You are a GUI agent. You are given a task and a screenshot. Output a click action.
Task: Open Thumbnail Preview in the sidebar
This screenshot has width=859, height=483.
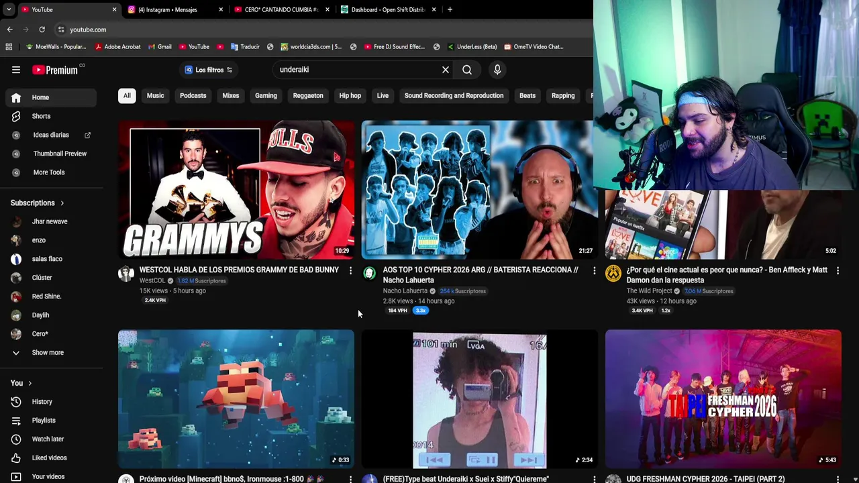click(51, 154)
